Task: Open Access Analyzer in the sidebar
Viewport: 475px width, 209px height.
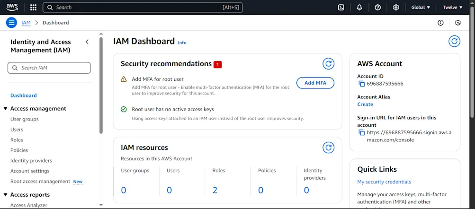Action: tap(29, 205)
